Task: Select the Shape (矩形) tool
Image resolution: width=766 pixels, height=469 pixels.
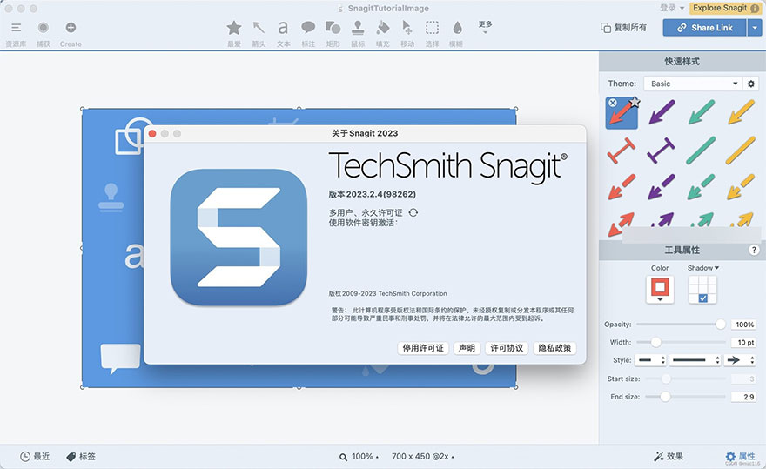Action: (x=333, y=28)
